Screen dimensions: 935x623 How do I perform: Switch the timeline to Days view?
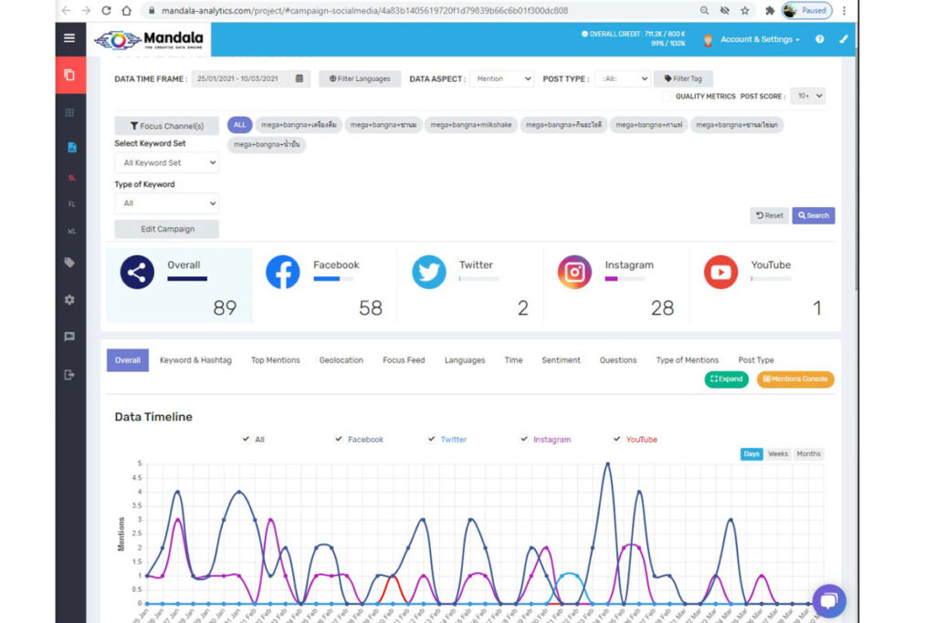pos(751,454)
